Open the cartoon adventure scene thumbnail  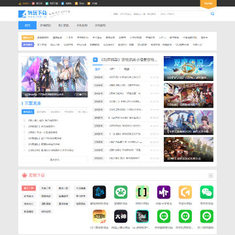(189, 149)
